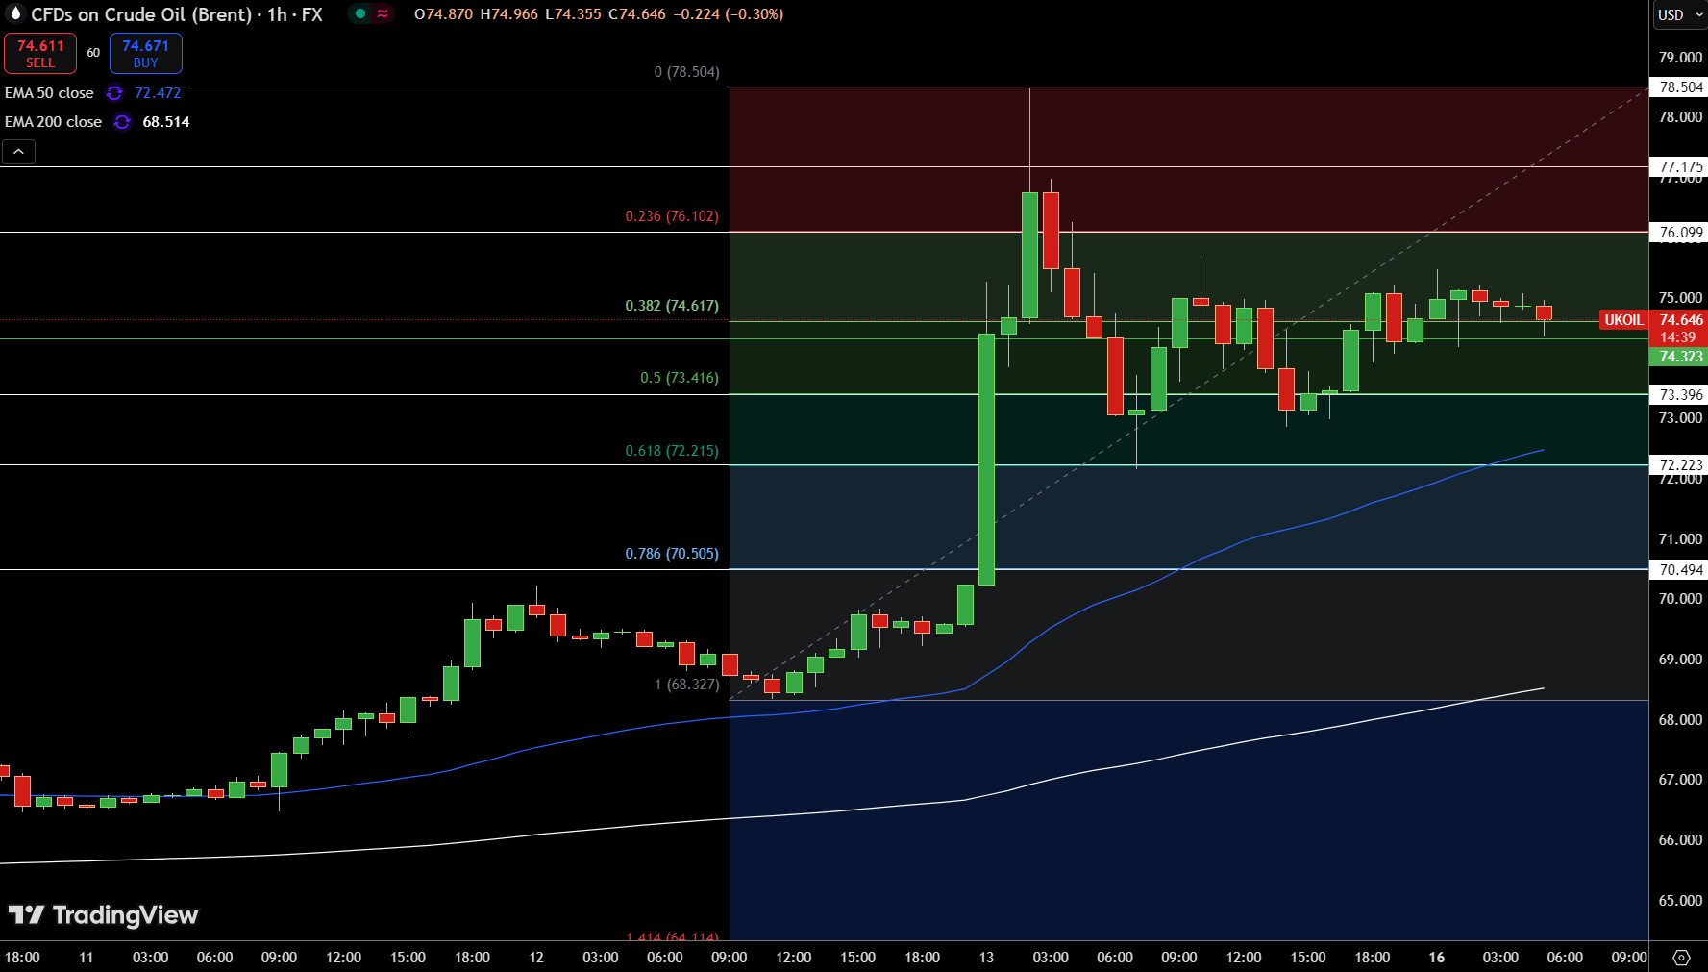This screenshot has width=1708, height=972.
Task: Click the Brent crude oil drop symbol icon
Action: pos(14,13)
